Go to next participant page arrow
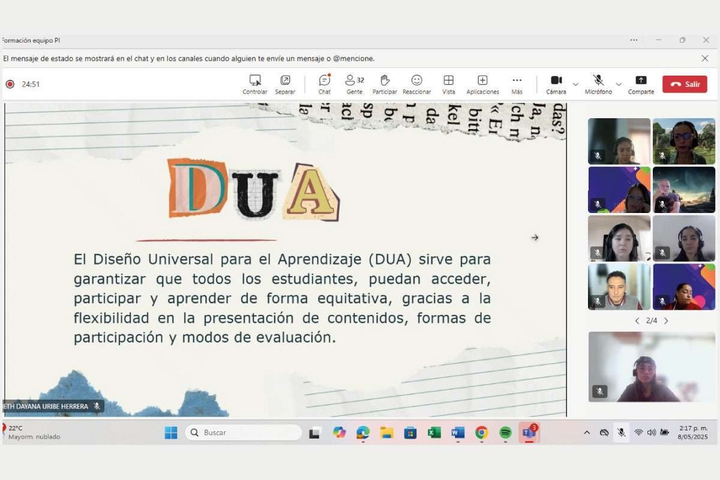Screen dimensions: 720x480 (x=666, y=321)
